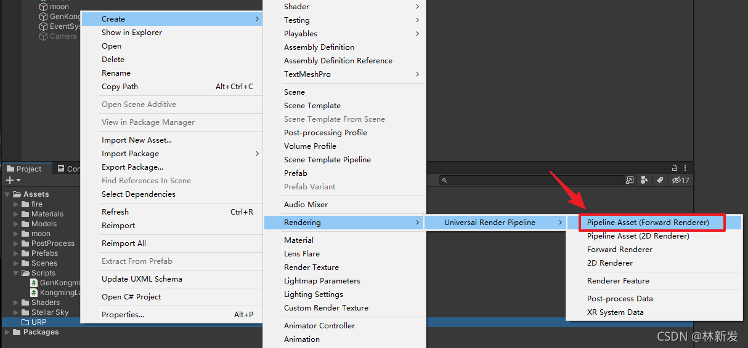
Task: Collapse the Scripts folder
Action: 17,273
